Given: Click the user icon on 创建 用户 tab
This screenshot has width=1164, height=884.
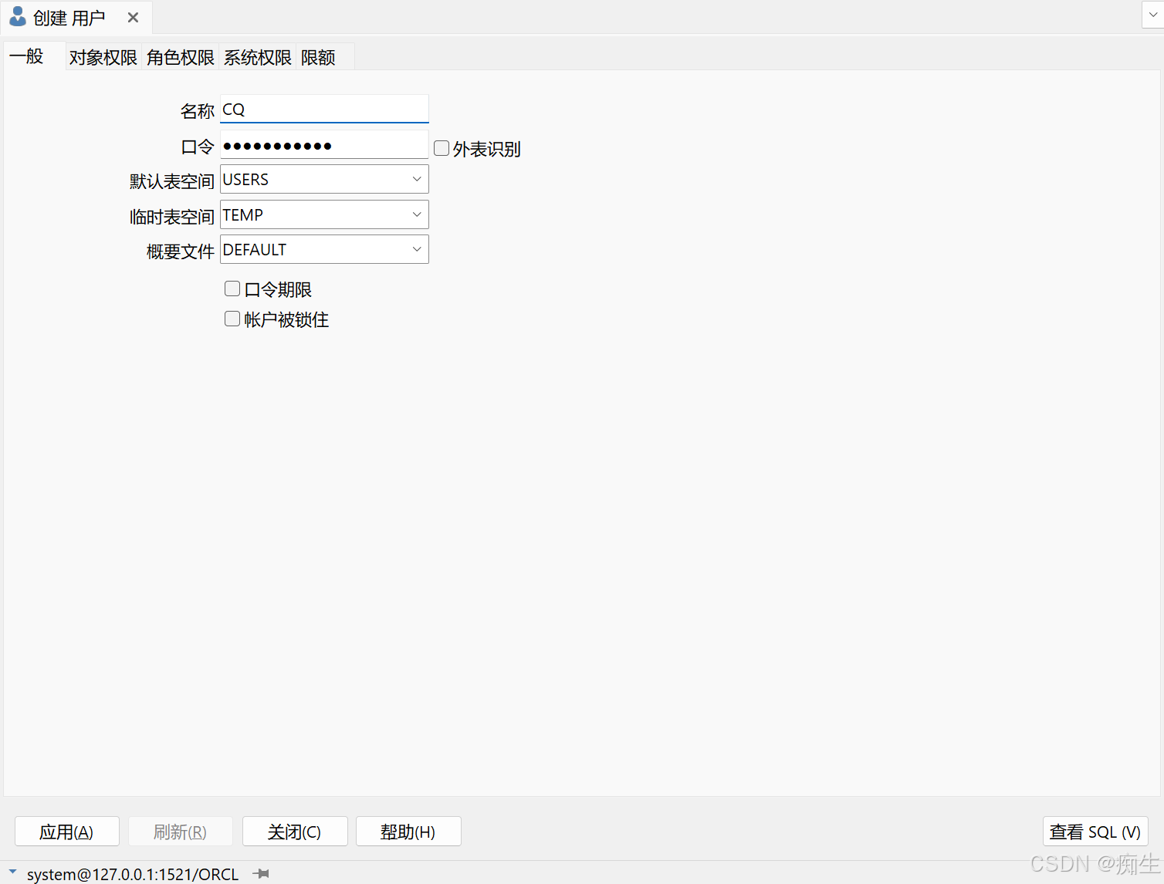Looking at the screenshot, I should pyautogui.click(x=17, y=17).
